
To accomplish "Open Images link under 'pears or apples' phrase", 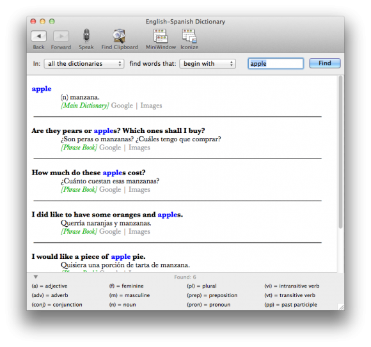I will (139, 148).
